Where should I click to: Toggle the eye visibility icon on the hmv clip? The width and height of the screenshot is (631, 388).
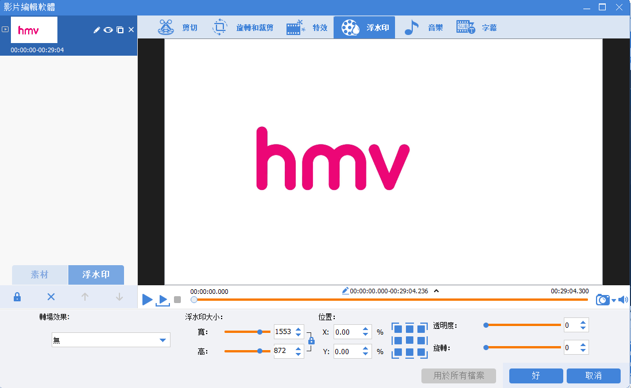coord(108,30)
